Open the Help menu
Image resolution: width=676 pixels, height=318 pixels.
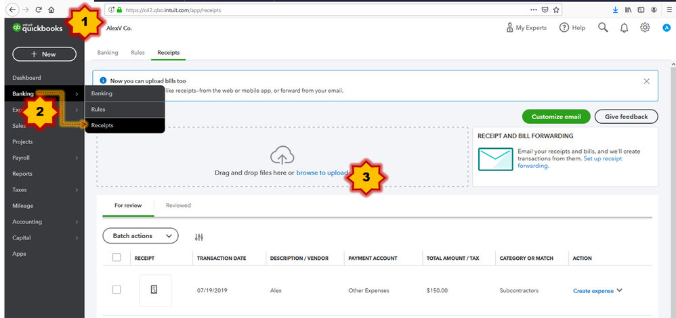pyautogui.click(x=572, y=28)
